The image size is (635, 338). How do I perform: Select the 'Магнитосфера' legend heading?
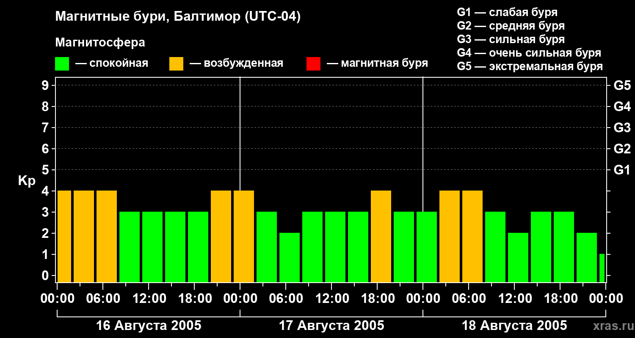click(100, 43)
